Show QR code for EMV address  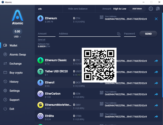coord(102,104)
